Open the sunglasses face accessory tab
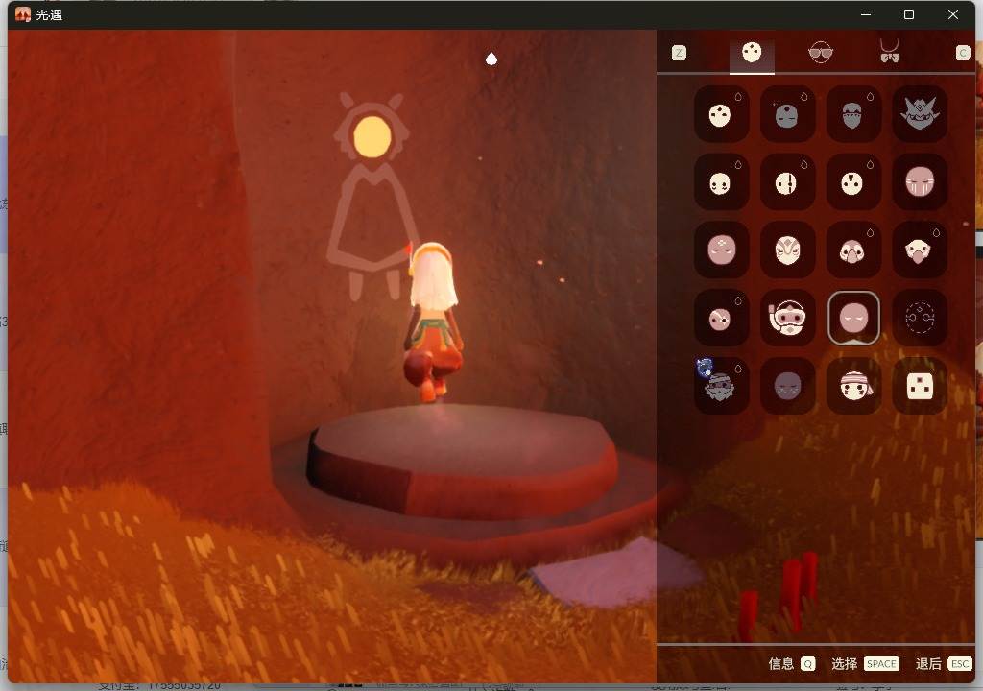Viewport: 983px width, 691px height. click(821, 53)
